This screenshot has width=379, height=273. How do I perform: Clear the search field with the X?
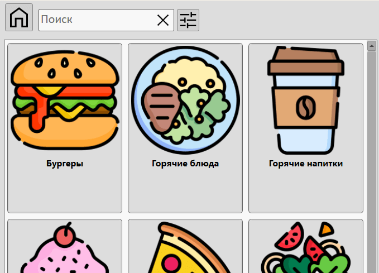pos(163,21)
